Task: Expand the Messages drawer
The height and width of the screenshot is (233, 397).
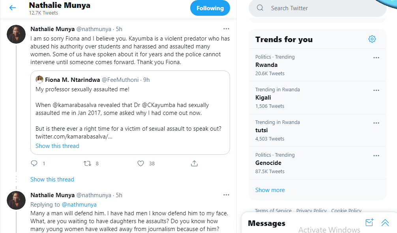Action: pos(385,223)
